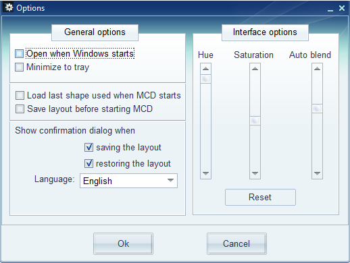Click the Hue slider up arrow

click(x=205, y=69)
